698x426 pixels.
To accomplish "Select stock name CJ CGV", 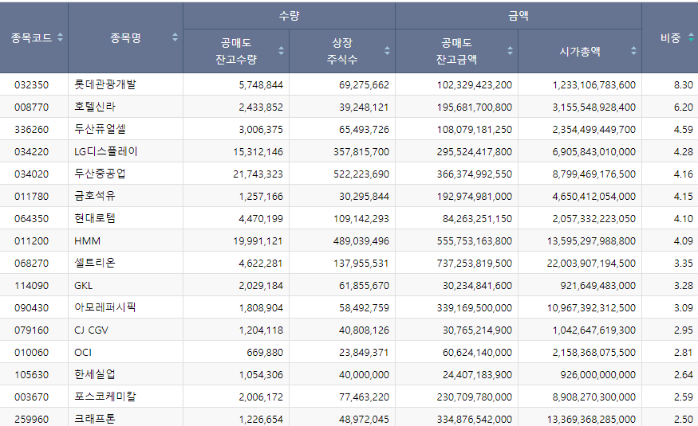I will [91, 330].
